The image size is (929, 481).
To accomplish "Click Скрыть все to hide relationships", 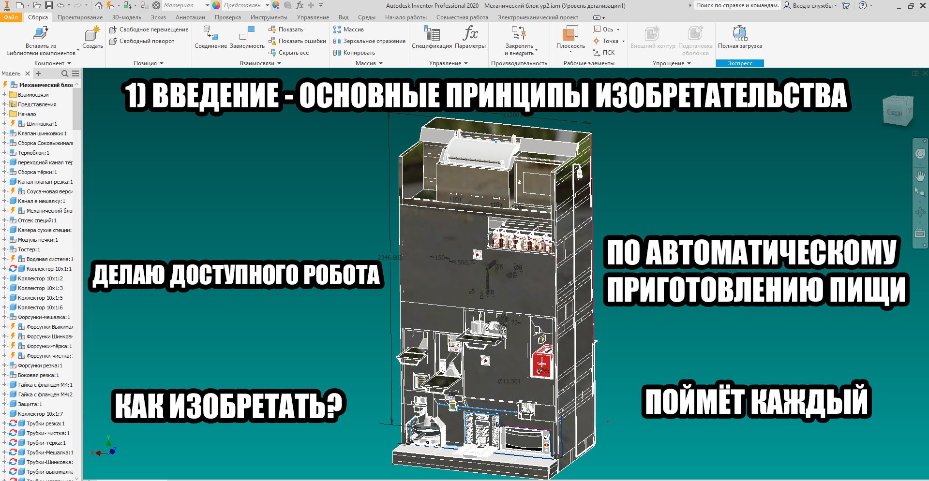I will pos(289,53).
